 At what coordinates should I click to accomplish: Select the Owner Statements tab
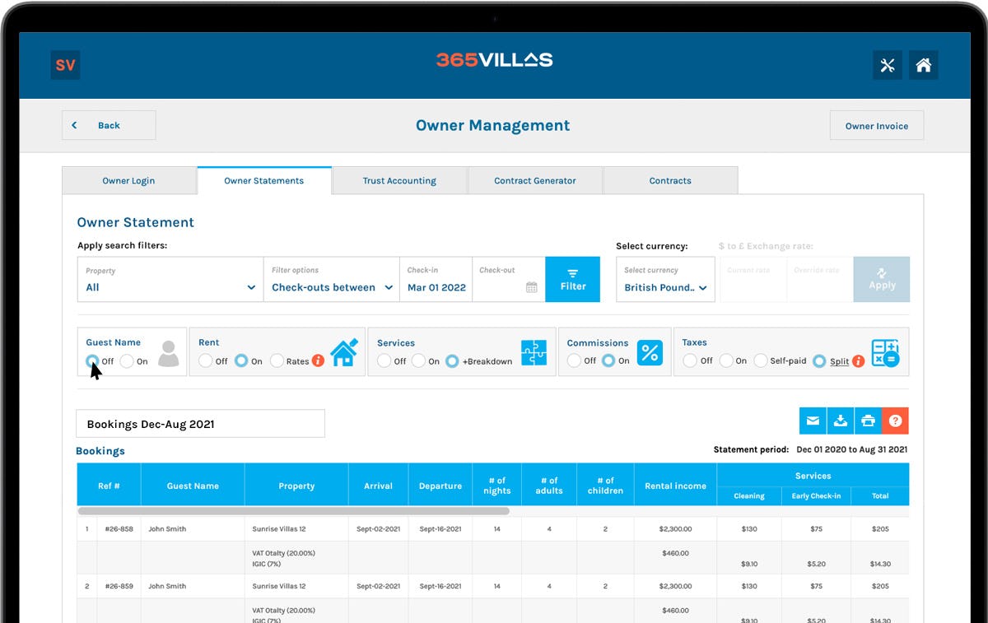click(x=264, y=180)
